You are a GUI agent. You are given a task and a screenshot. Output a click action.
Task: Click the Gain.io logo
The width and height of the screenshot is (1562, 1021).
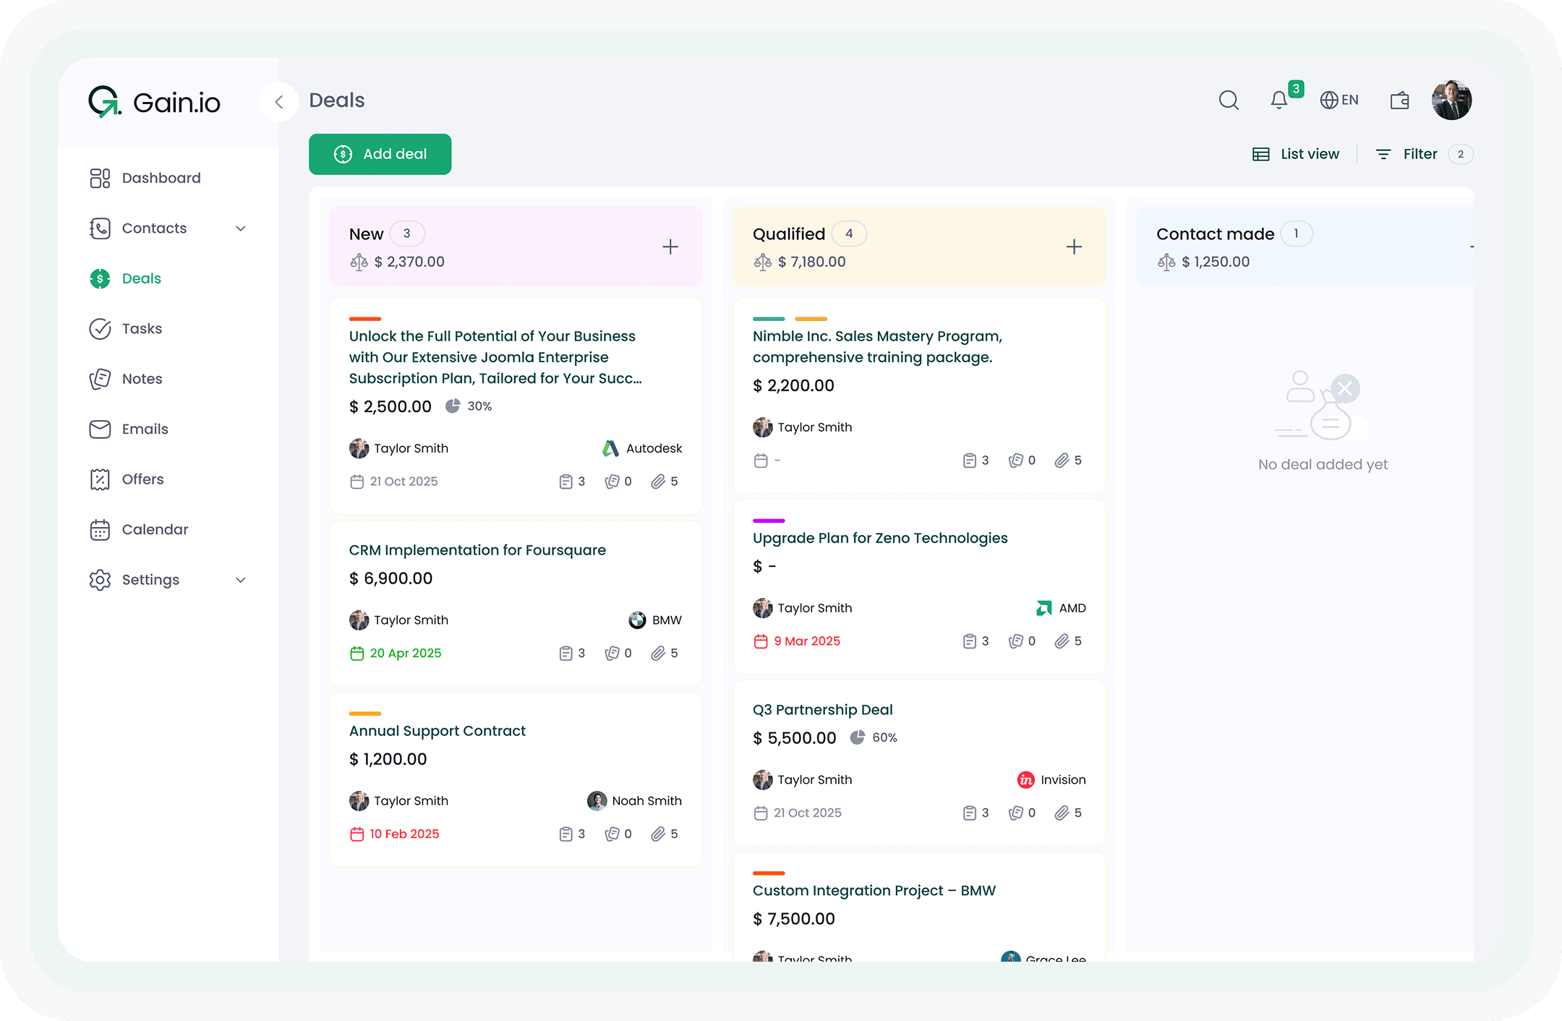[x=154, y=102]
